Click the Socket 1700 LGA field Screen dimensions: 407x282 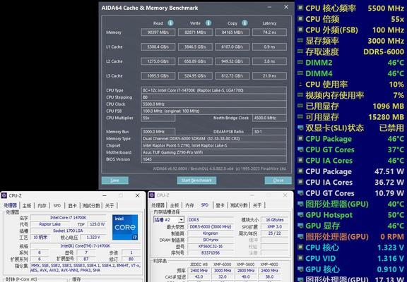click(68, 231)
